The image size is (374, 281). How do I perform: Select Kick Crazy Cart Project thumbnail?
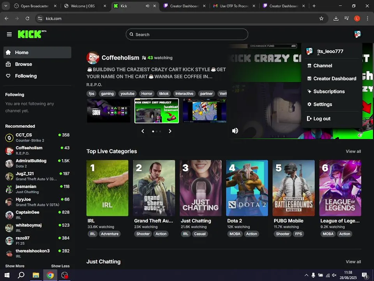[157, 111]
